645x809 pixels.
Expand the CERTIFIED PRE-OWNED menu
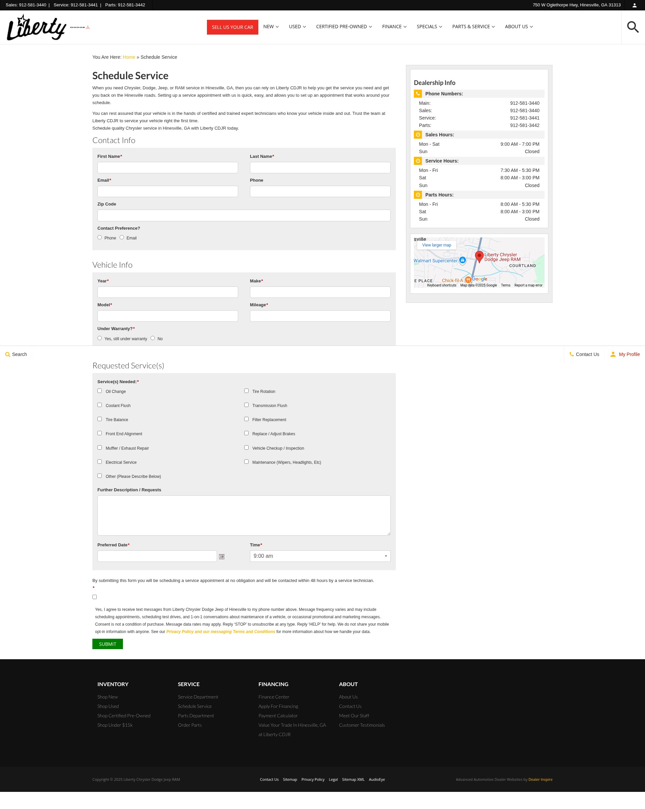[344, 27]
